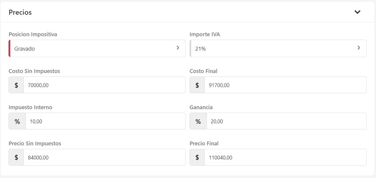Click the dollar icon beside Precio Final
Viewport: 376px width, 178px height.
click(x=197, y=157)
